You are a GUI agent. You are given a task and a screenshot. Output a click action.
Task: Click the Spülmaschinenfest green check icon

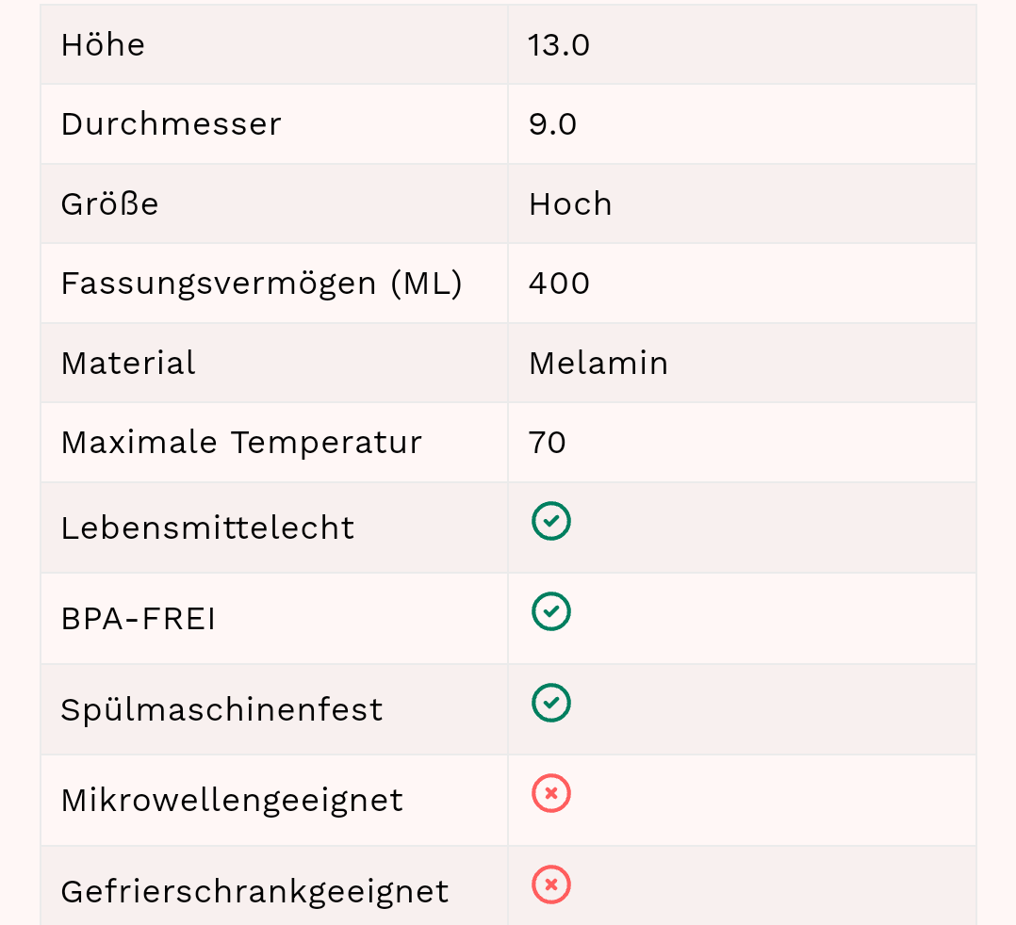551,703
